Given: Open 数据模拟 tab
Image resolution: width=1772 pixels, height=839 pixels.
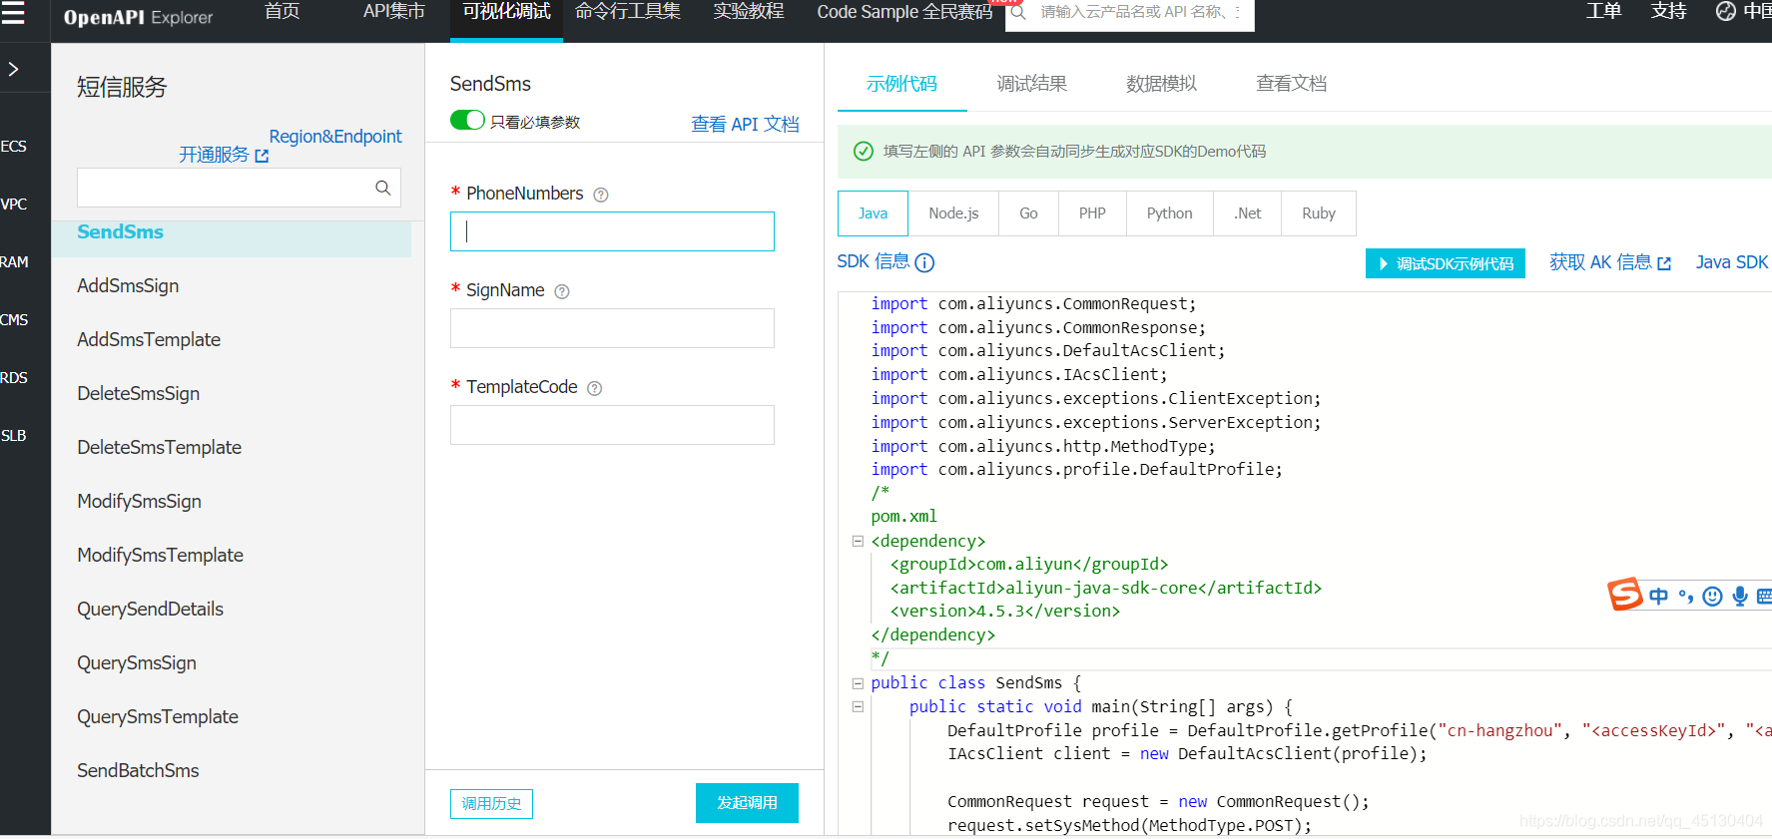Looking at the screenshot, I should 1161,84.
